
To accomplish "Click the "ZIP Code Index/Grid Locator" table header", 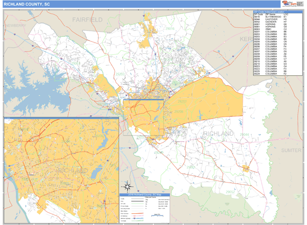I will (x=278, y=12).
